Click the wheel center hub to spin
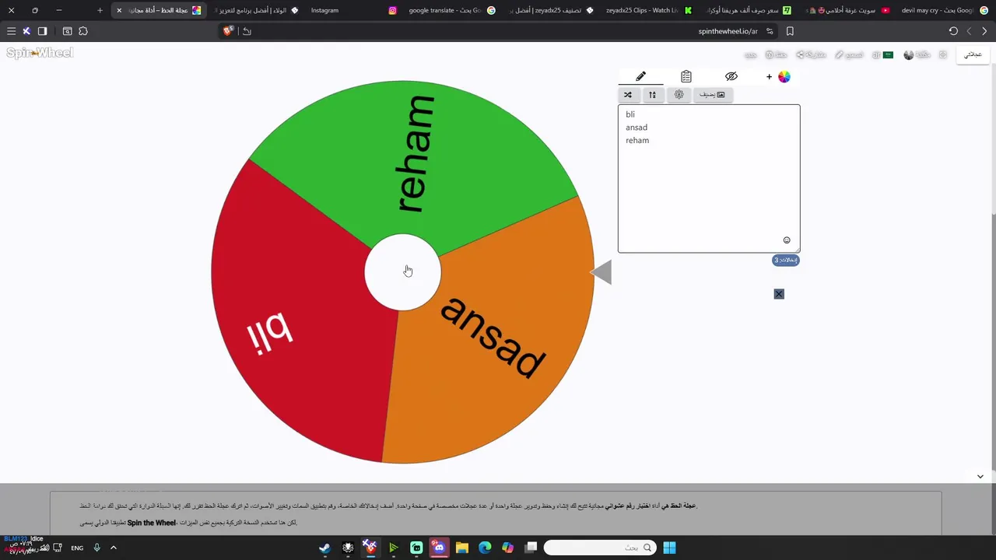Image resolution: width=996 pixels, height=560 pixels. click(x=403, y=272)
